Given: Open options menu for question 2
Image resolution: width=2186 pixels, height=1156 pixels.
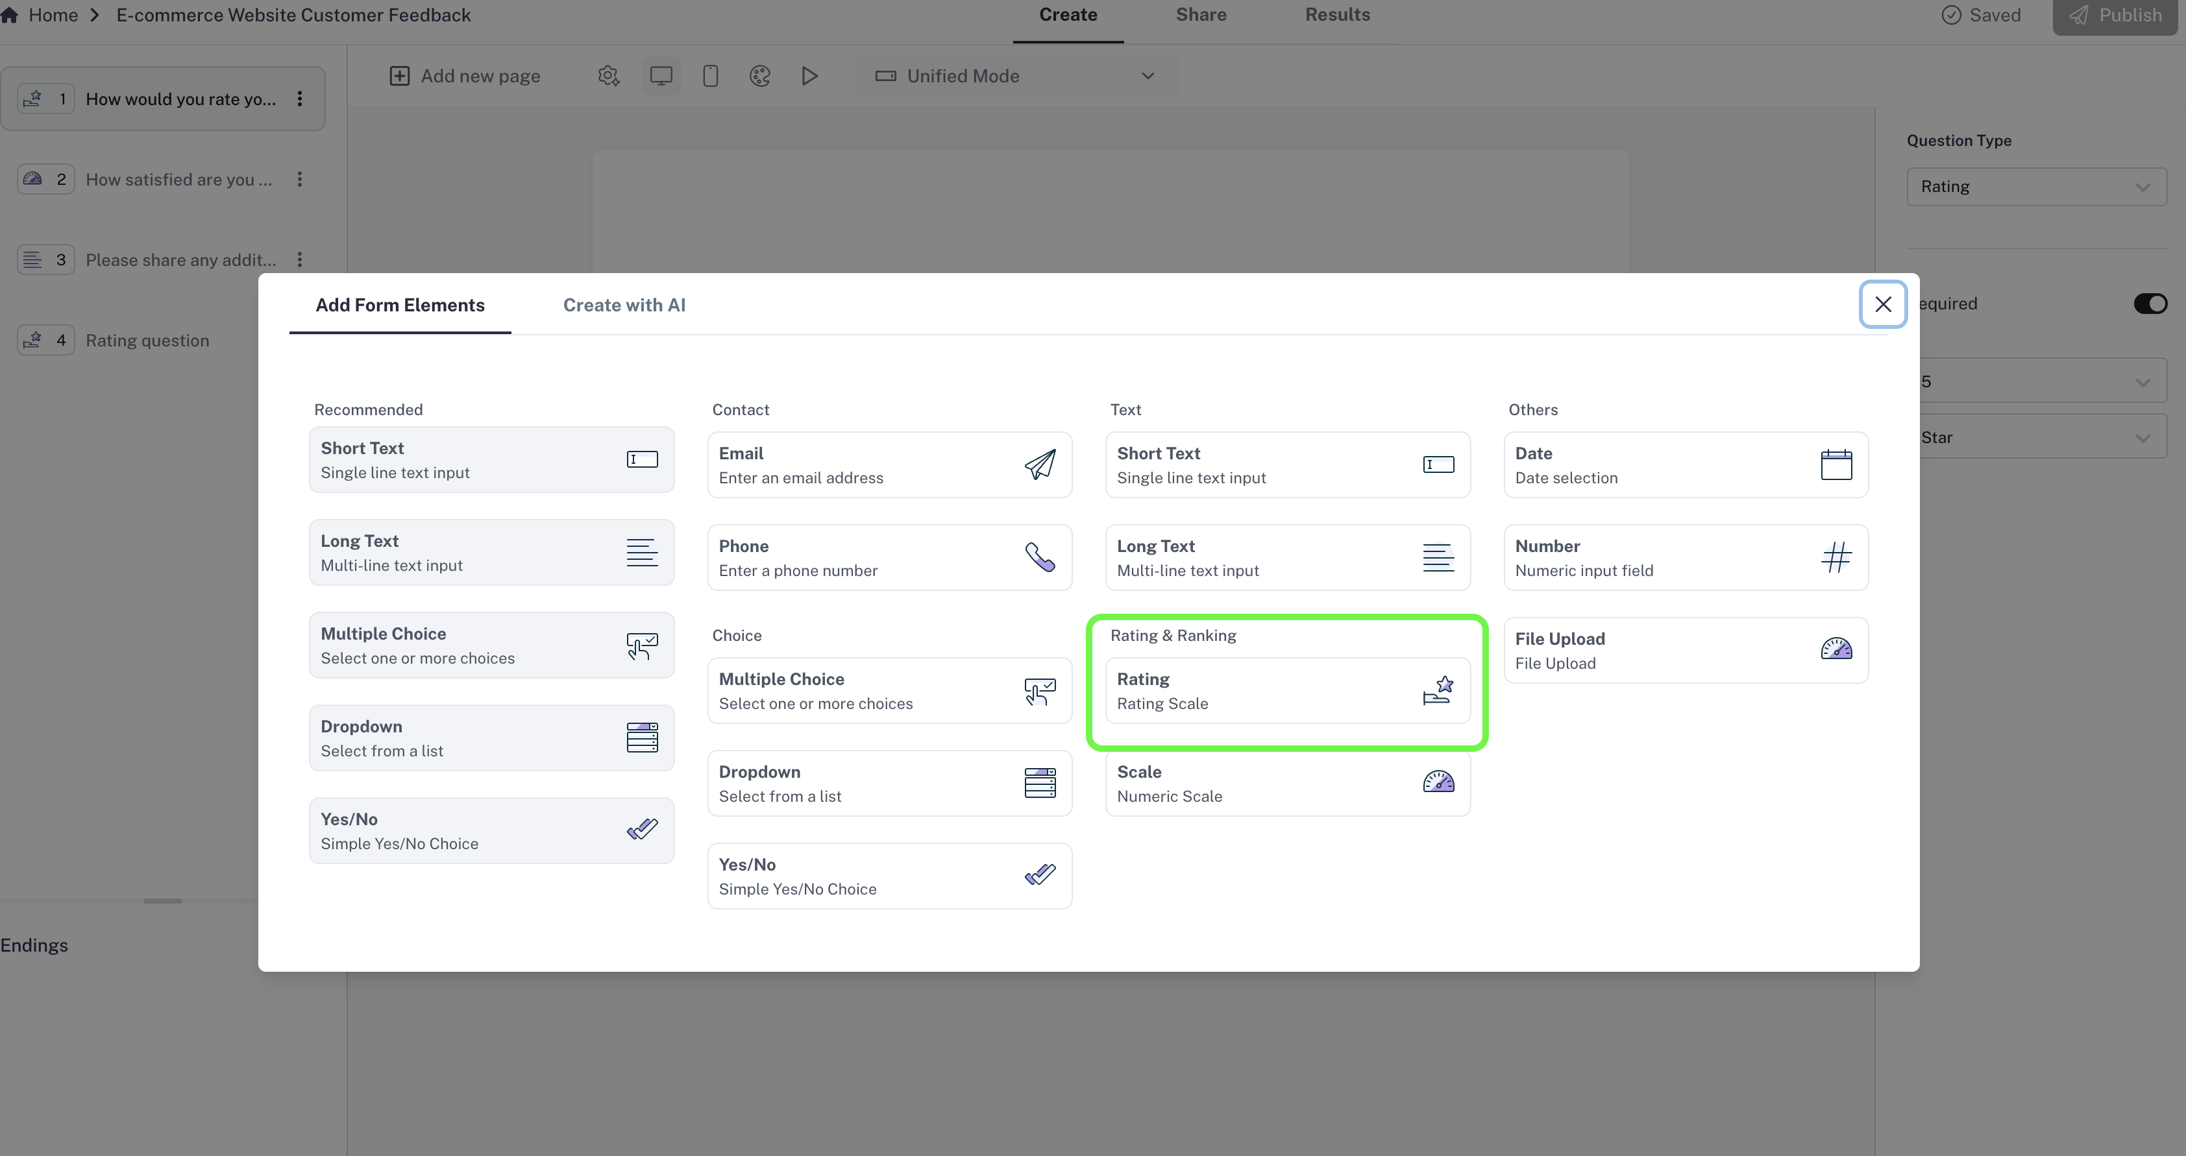Looking at the screenshot, I should click(300, 180).
